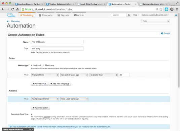Click the Marketing breadcrumb link
This screenshot has height=131, width=180.
point(15,21)
